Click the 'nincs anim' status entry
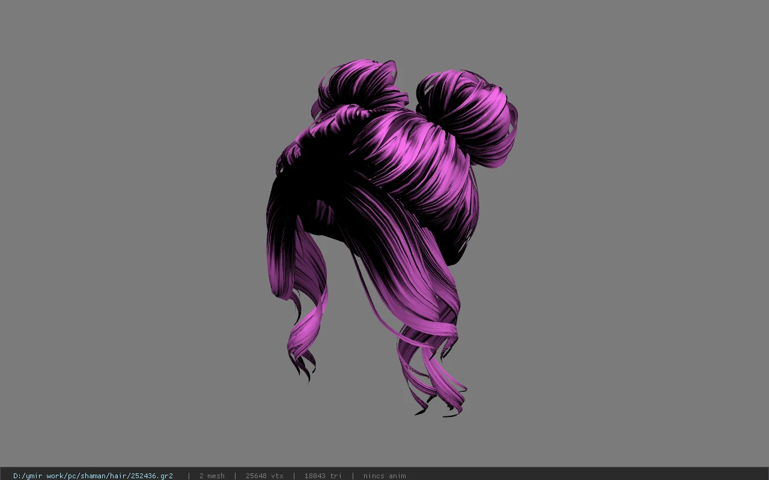Viewport: 769px width, 480px height. pyautogui.click(x=384, y=476)
